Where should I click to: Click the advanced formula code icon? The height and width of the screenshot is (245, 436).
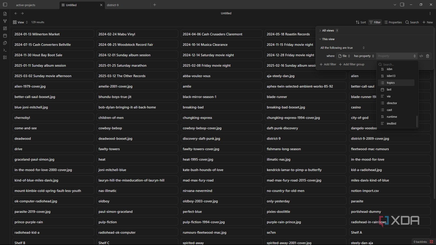tap(421, 56)
